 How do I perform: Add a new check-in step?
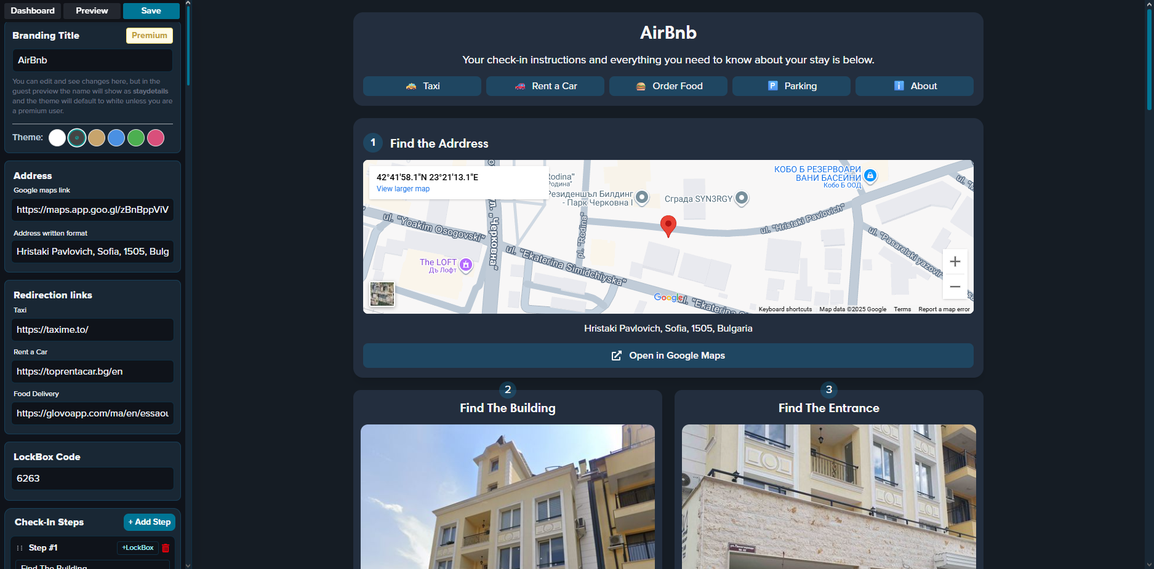coord(150,522)
